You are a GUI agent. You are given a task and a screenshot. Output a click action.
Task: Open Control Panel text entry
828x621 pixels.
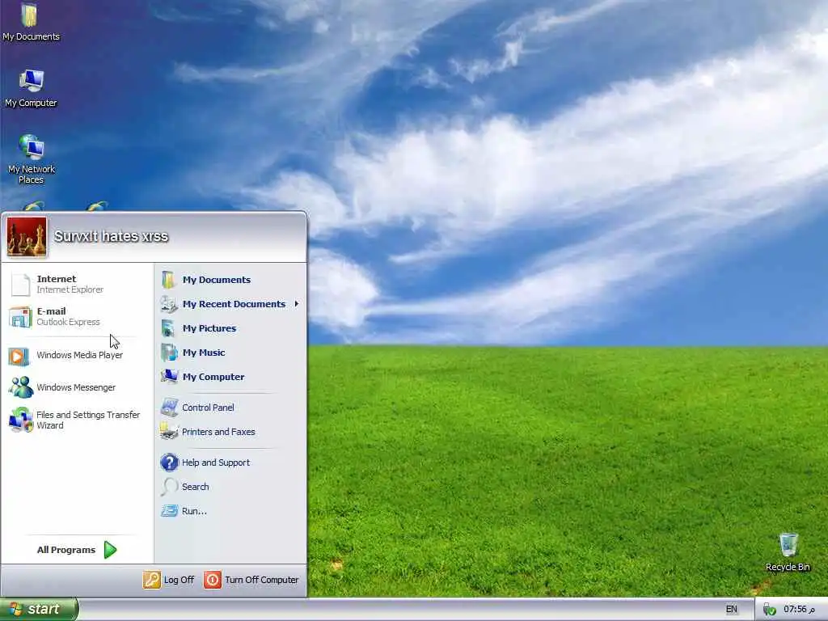pyautogui.click(x=208, y=408)
